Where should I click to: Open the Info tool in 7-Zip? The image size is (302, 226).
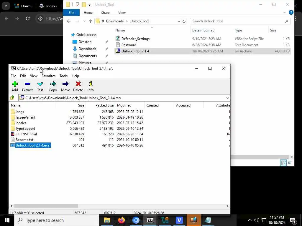click(x=91, y=86)
